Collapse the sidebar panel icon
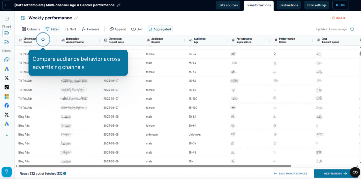 (x=7, y=18)
